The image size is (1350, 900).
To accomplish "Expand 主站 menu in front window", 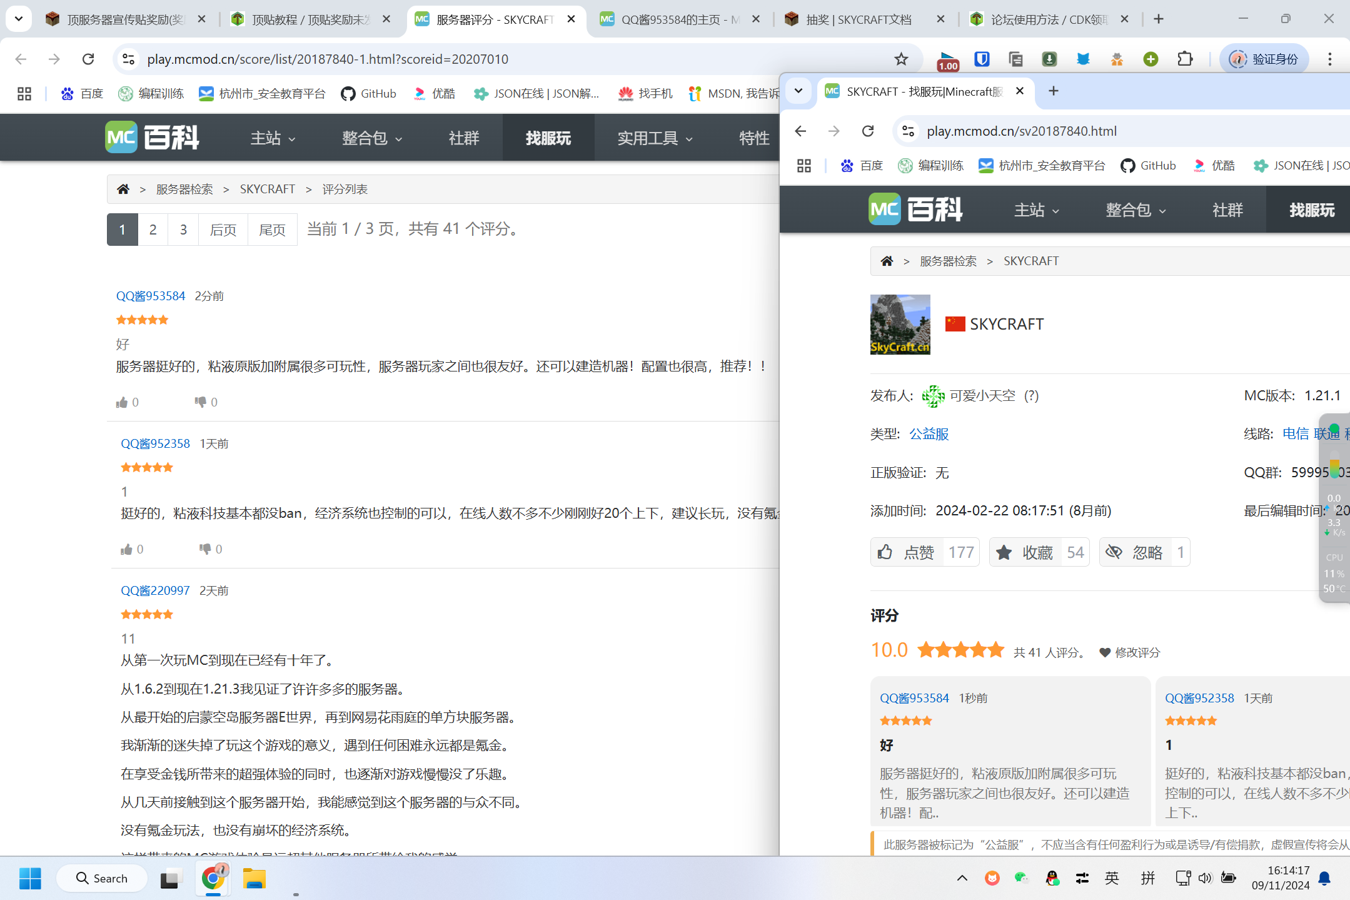I will (x=1036, y=210).
